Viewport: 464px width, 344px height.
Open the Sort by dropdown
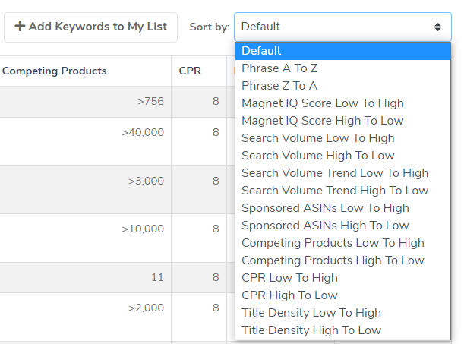(342, 27)
